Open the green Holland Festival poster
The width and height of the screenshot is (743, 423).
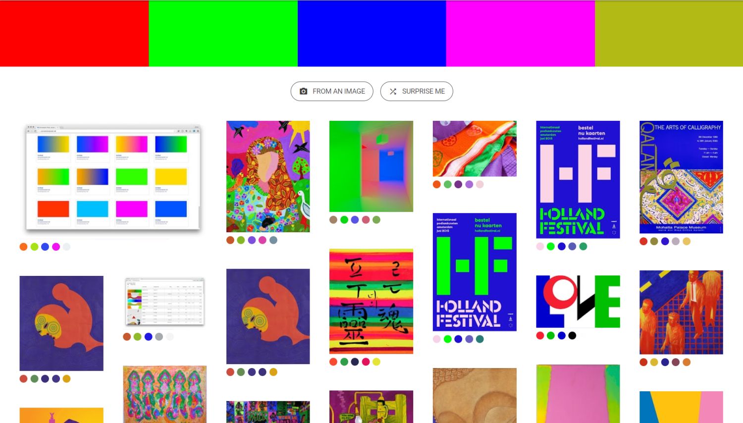pyautogui.click(x=475, y=272)
